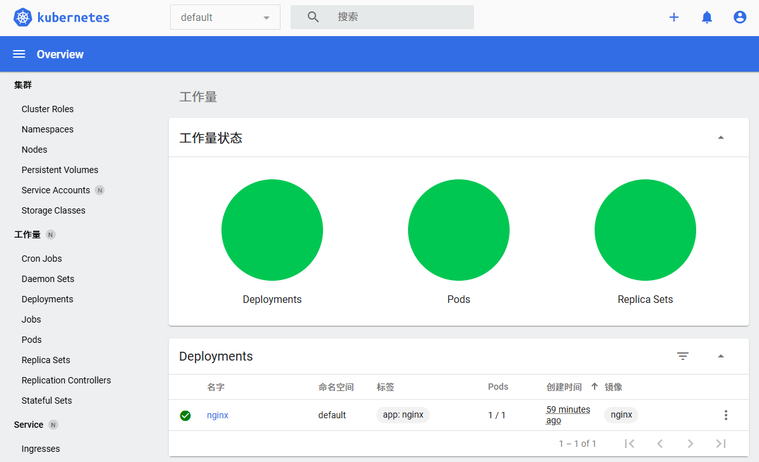This screenshot has width=759, height=462.
Task: Click the green Deployments status circle
Action: tap(272, 230)
